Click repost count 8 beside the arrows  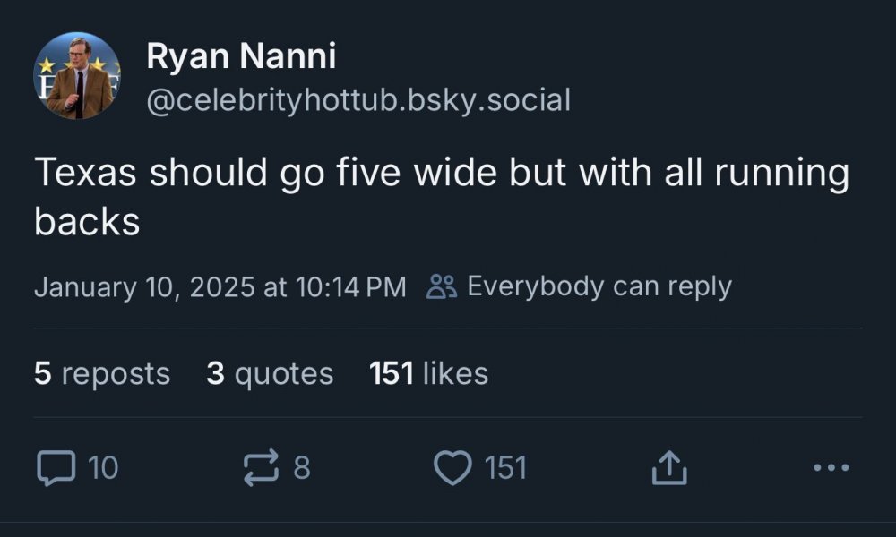click(x=302, y=467)
